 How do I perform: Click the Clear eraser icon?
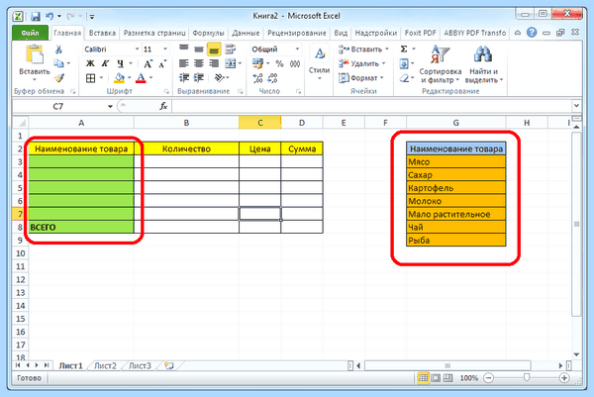coord(404,78)
